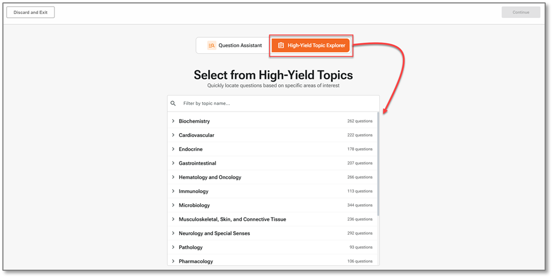
Task: Click the search magnifier icon
Action: [173, 104]
